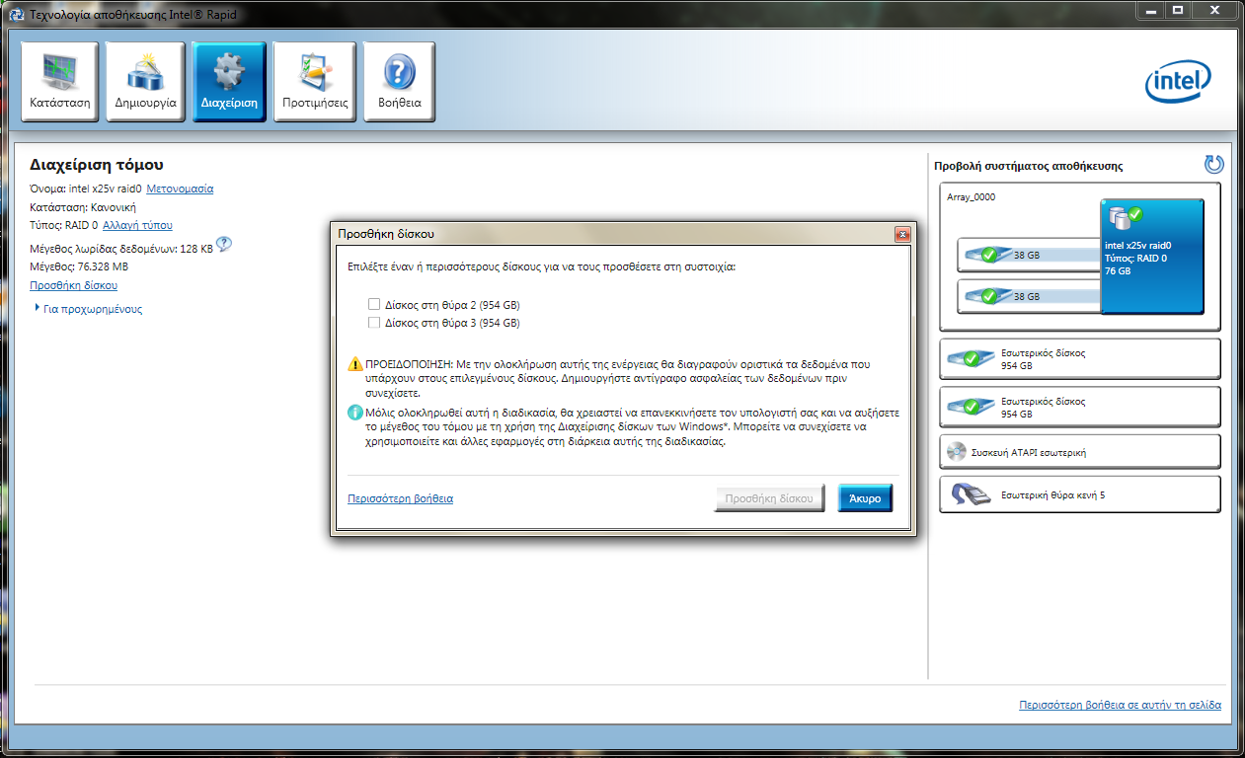Click the info icon in dialog
The width and height of the screenshot is (1245, 758).
pyautogui.click(x=355, y=412)
